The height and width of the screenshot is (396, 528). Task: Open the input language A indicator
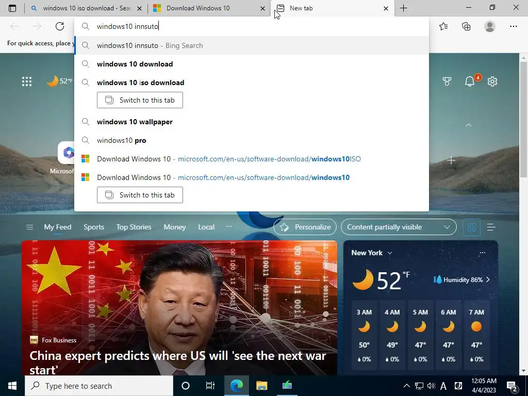(x=443, y=386)
